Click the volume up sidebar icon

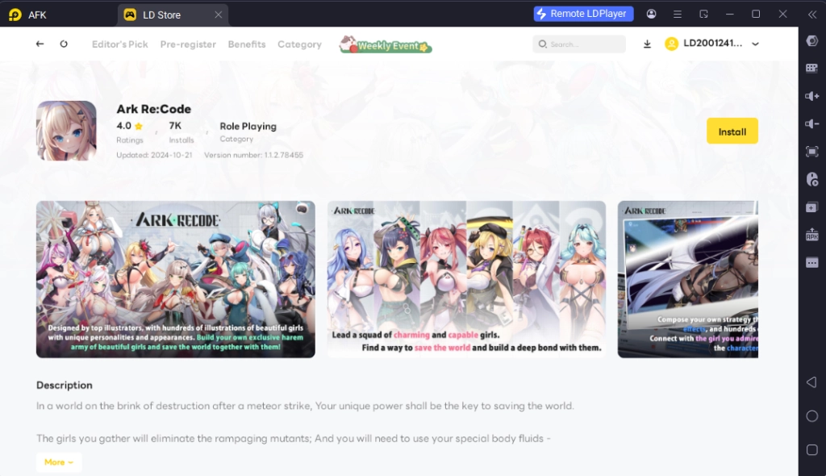click(811, 96)
